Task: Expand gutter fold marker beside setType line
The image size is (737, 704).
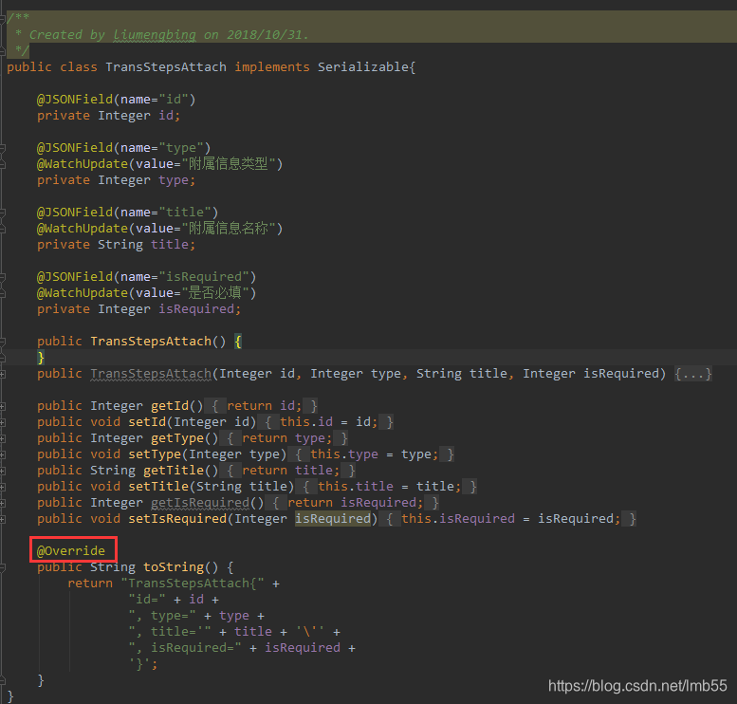Action: [x=2, y=454]
